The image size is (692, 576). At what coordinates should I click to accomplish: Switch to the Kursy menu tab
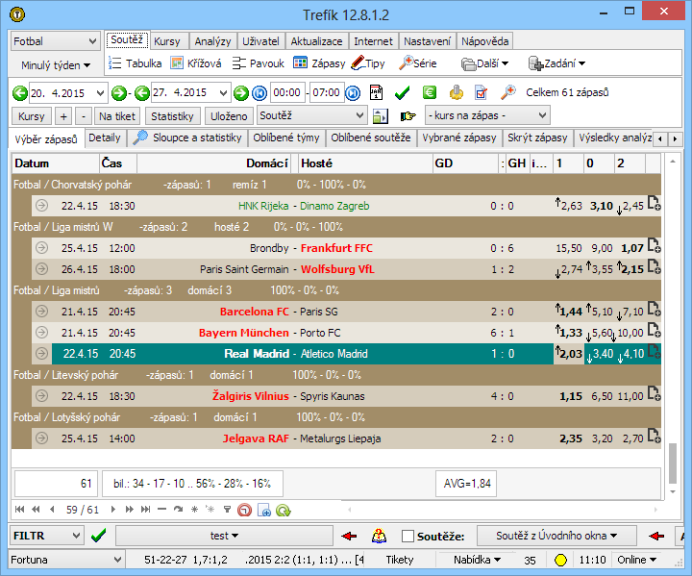(167, 41)
